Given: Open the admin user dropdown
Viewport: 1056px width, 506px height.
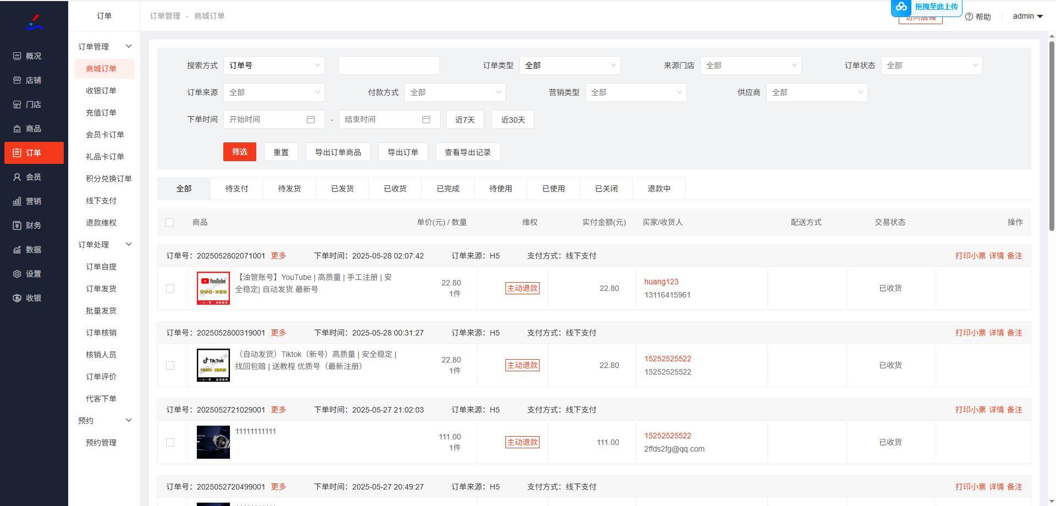Looking at the screenshot, I should coord(1028,16).
